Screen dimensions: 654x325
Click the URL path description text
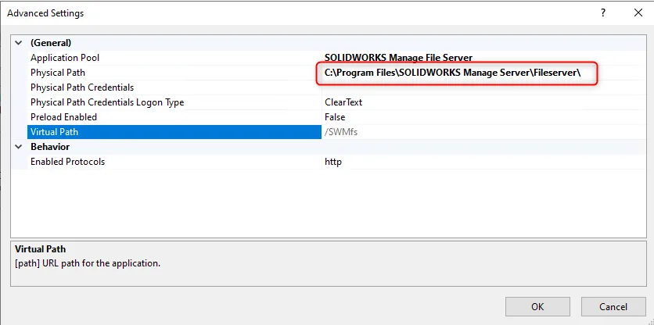click(x=88, y=264)
